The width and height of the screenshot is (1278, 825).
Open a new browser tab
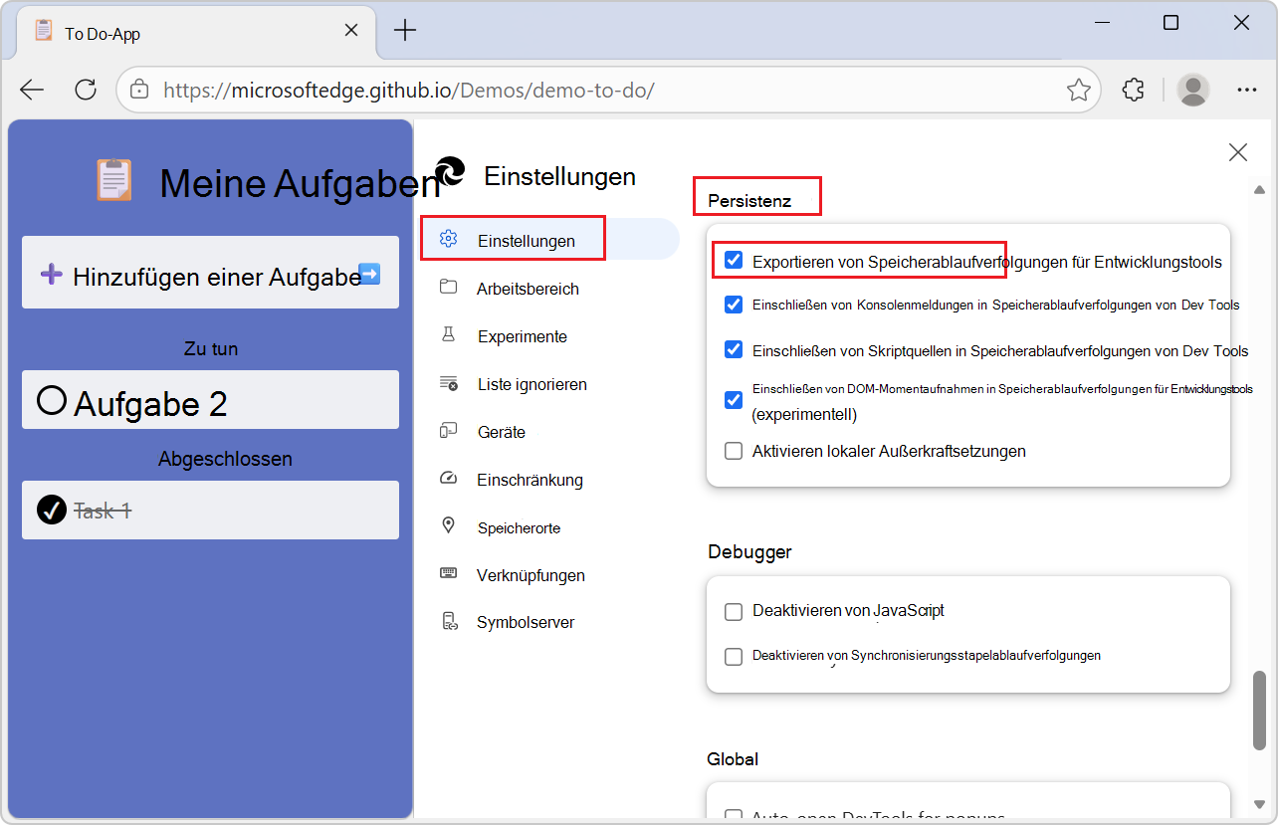(405, 31)
